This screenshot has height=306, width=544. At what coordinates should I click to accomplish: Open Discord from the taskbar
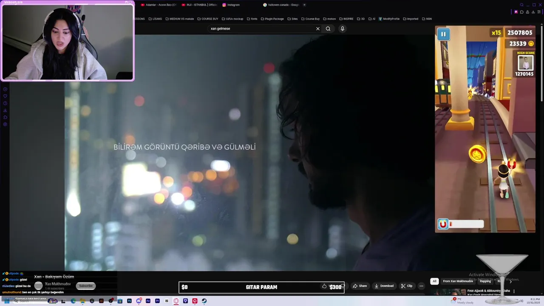click(139, 301)
